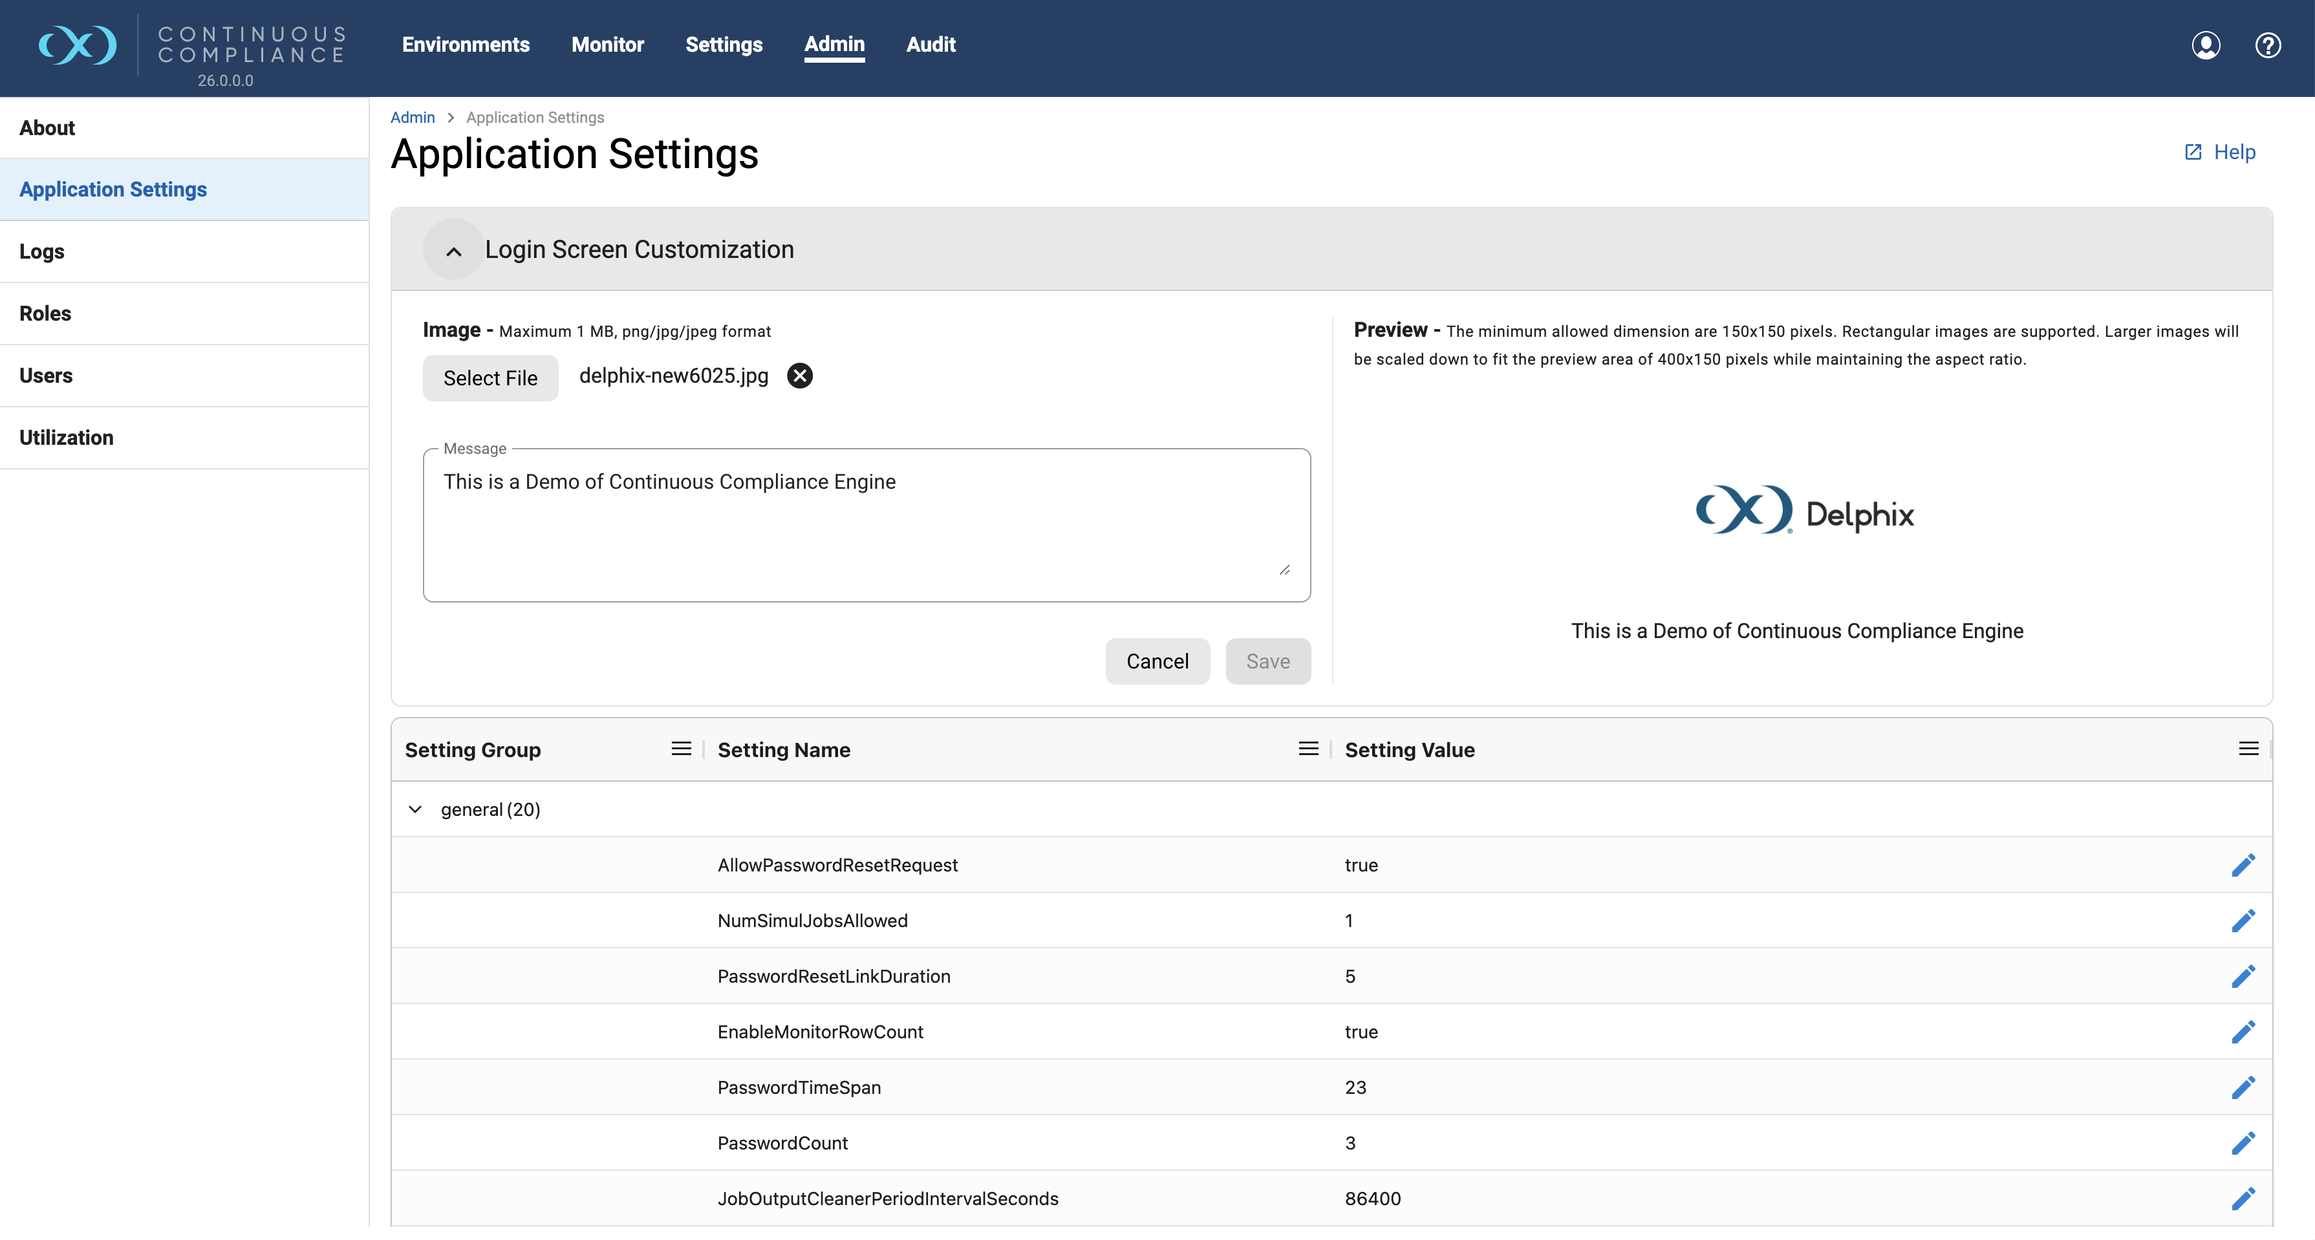
Task: Open the Users sidebar item
Action: coord(184,376)
